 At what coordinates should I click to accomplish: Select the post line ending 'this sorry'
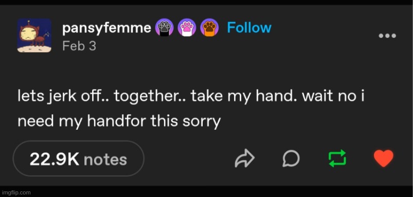119,122
